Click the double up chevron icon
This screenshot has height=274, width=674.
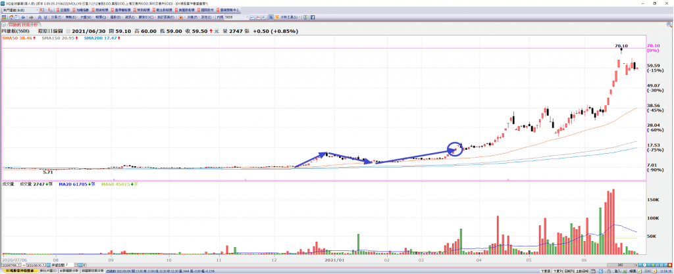39,17
